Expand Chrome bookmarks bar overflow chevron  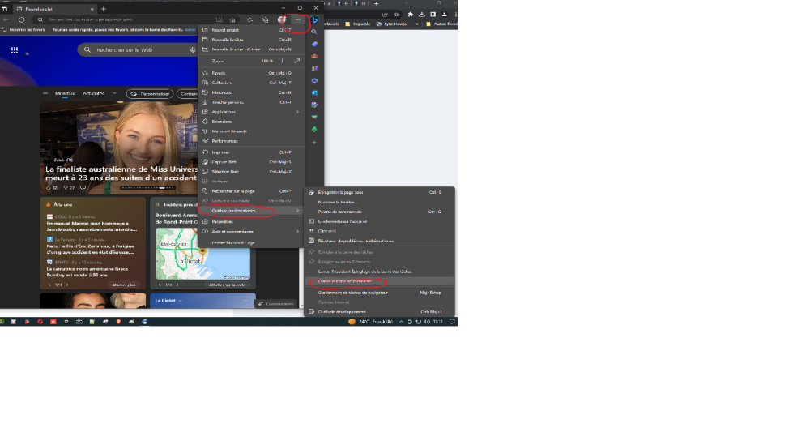tap(416, 24)
